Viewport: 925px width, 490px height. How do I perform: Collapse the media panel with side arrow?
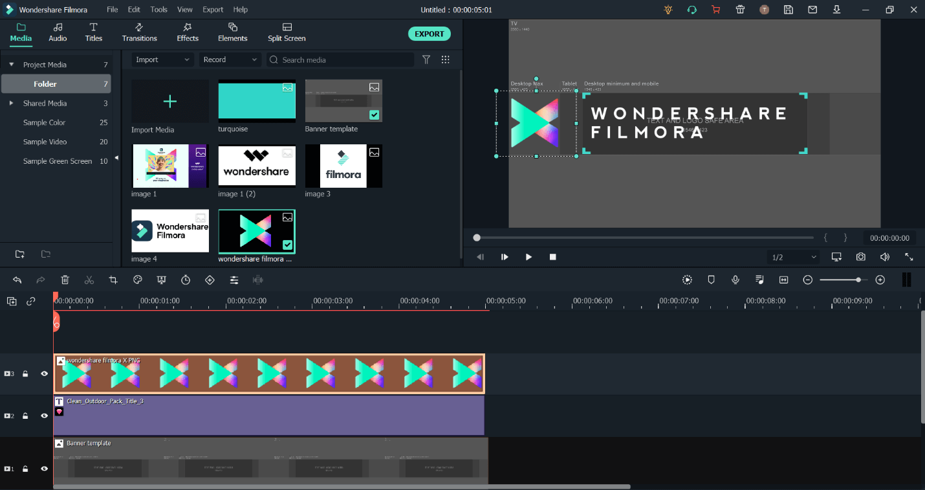(117, 157)
